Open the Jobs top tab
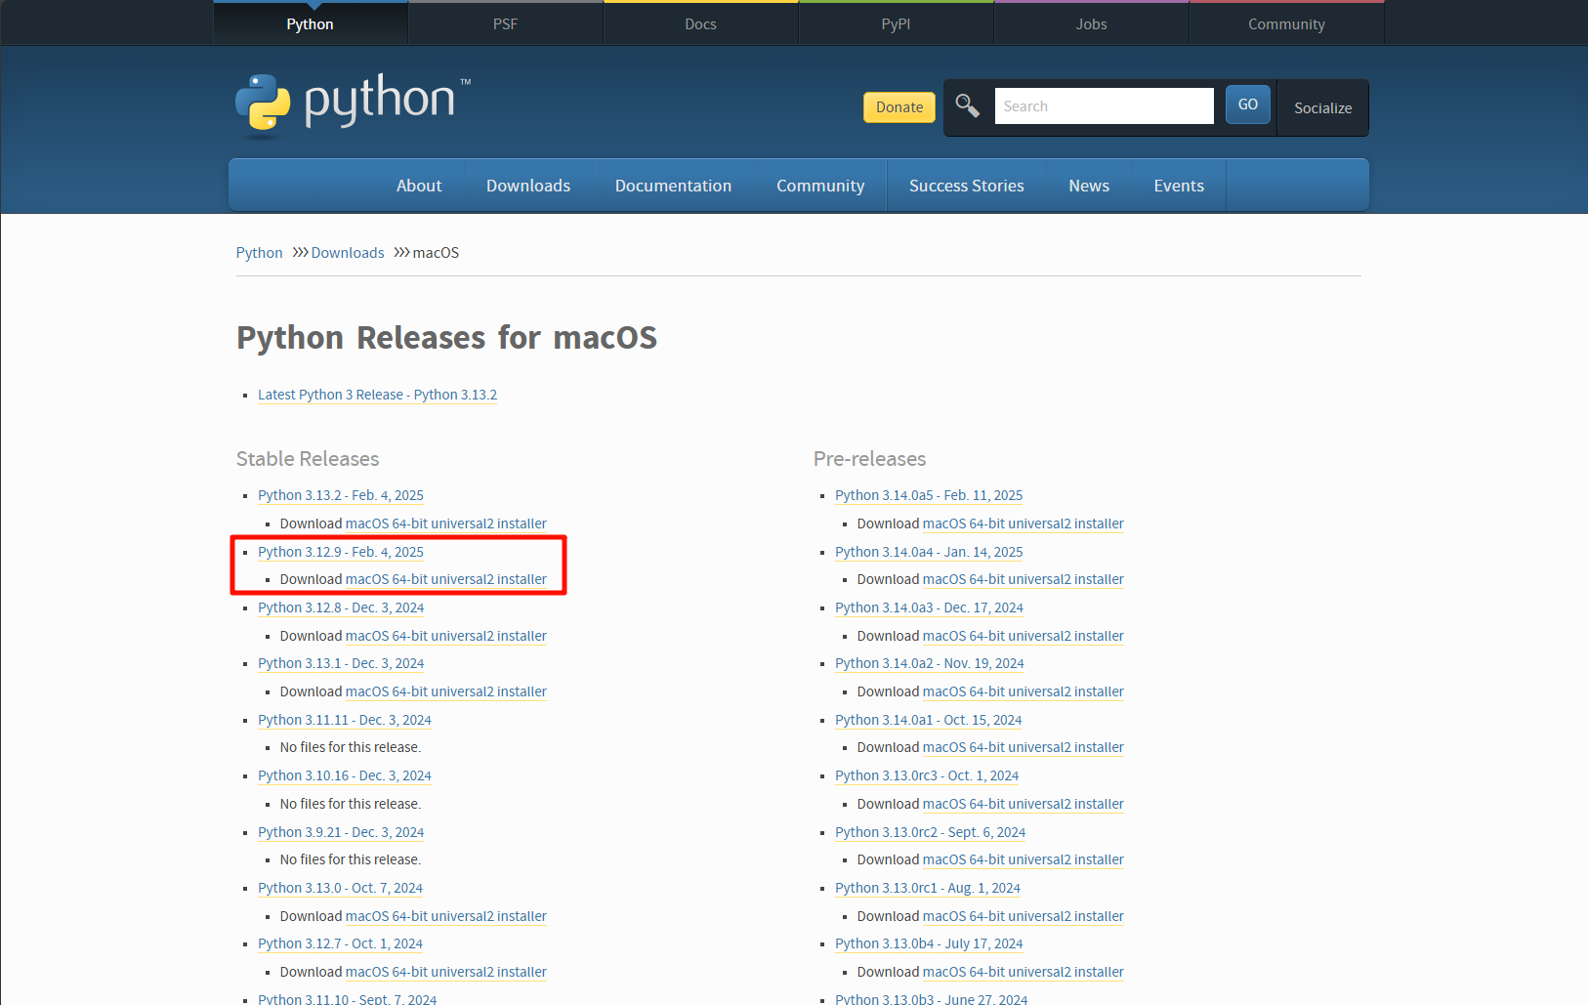The height and width of the screenshot is (1005, 1588). point(1091,23)
